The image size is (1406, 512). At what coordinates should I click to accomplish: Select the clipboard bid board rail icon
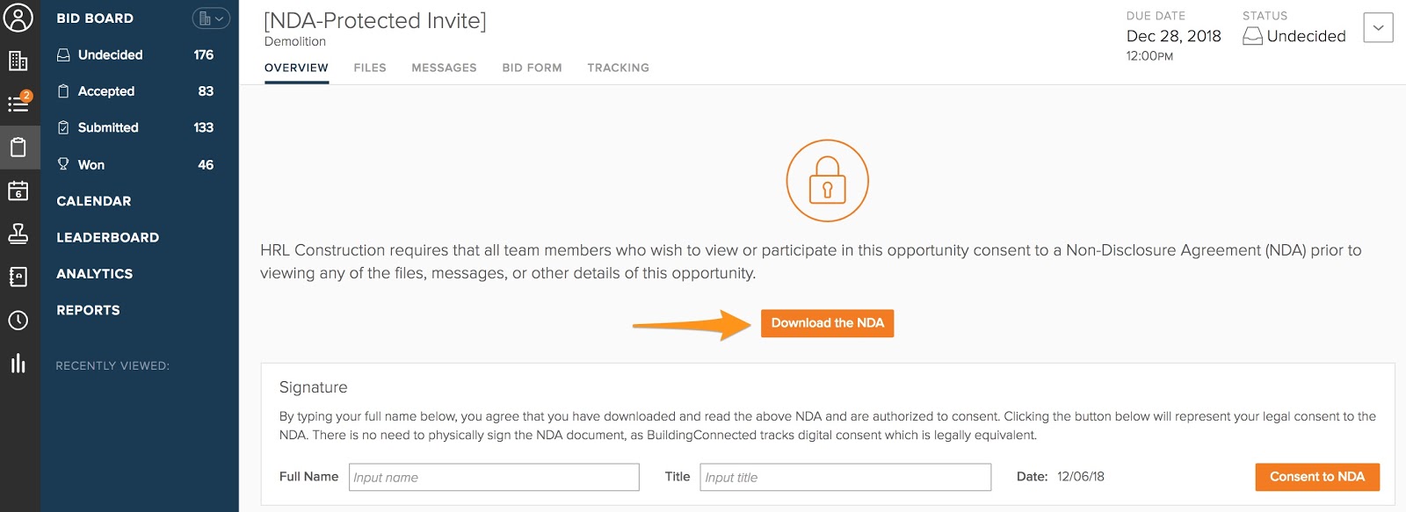coord(18,147)
